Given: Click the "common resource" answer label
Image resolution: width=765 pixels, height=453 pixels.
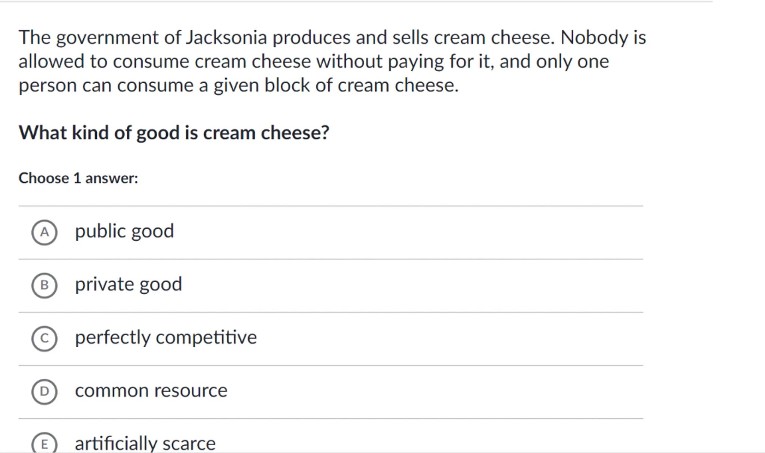Looking at the screenshot, I should [x=151, y=391].
